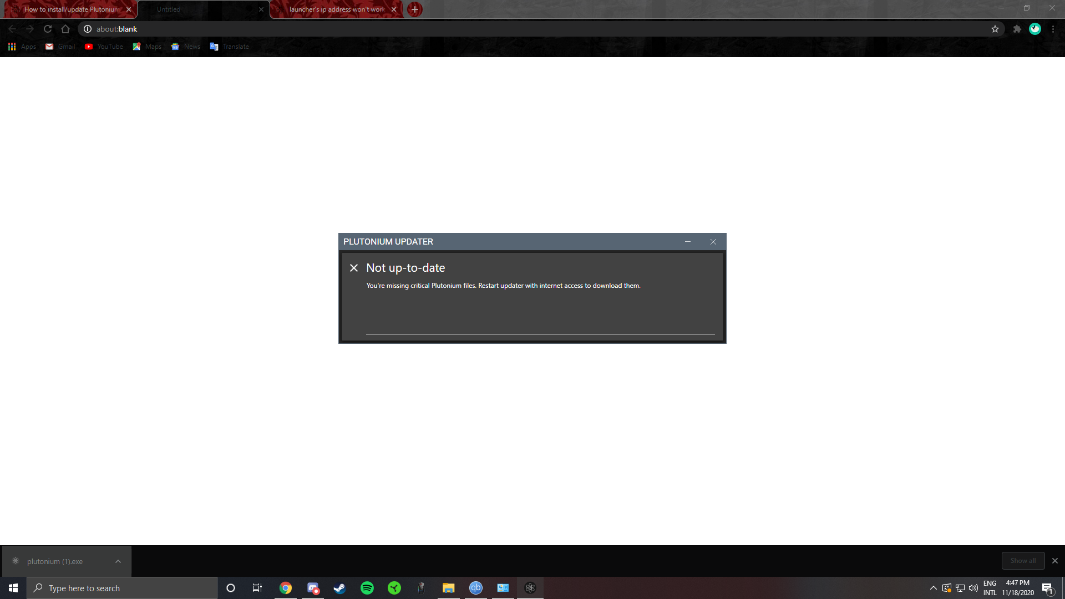The height and width of the screenshot is (599, 1065).
Task: Open the Maps bookmark
Action: pyautogui.click(x=147, y=47)
